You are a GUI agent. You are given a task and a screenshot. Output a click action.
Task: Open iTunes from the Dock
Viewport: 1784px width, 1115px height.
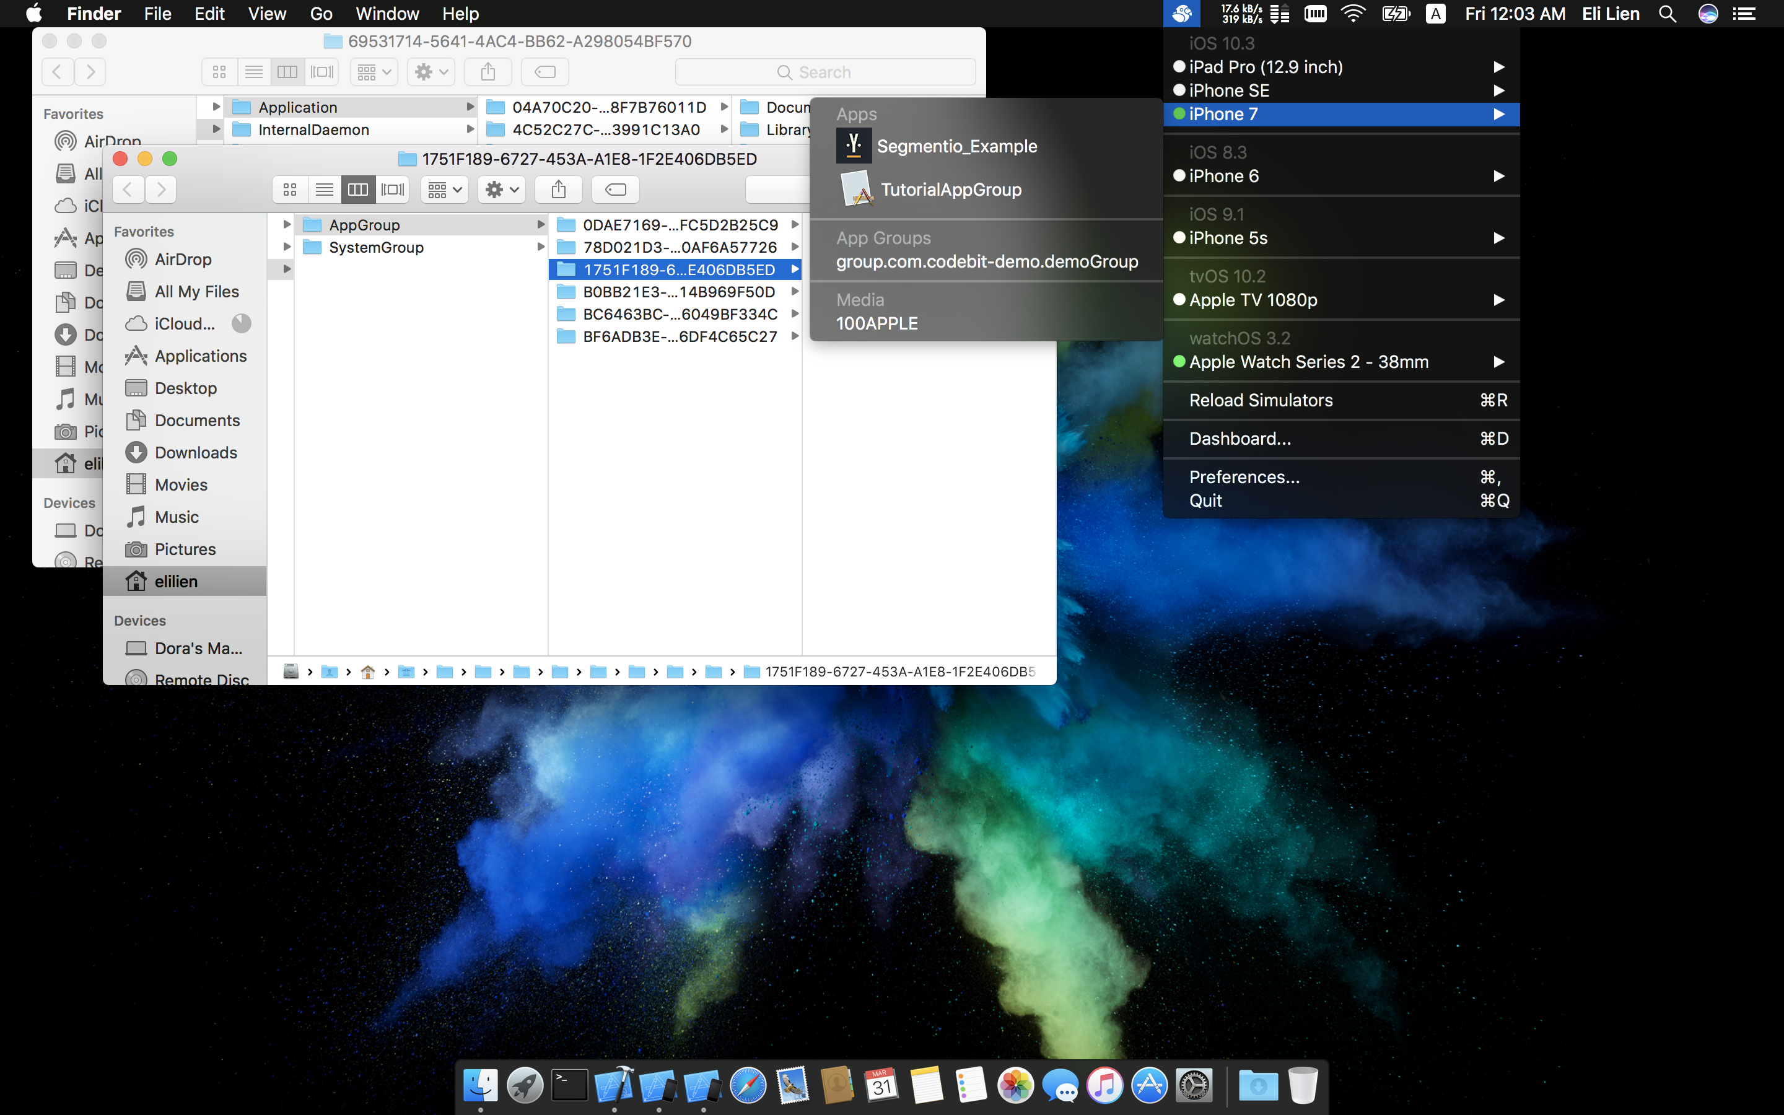point(1104,1085)
